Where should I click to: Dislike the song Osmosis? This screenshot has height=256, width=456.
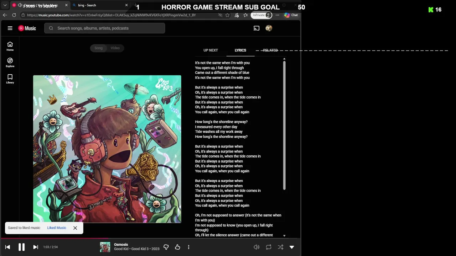click(x=166, y=247)
